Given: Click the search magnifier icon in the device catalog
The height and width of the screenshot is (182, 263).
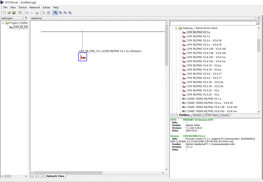Looking at the screenshot, I should [258, 23].
